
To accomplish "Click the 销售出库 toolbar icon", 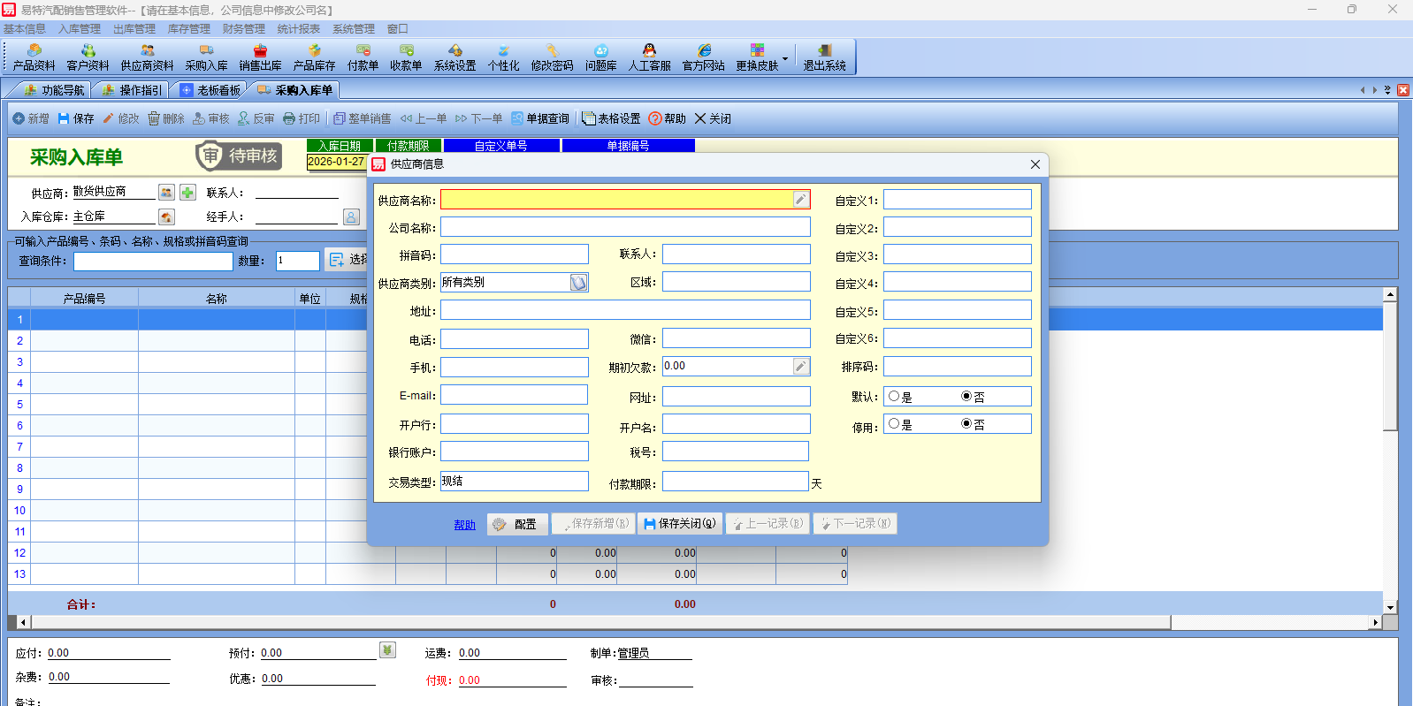I will 260,57.
